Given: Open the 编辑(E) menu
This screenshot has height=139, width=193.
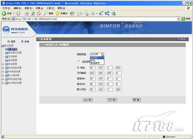Looking at the screenshot, I should click(x=17, y=8).
